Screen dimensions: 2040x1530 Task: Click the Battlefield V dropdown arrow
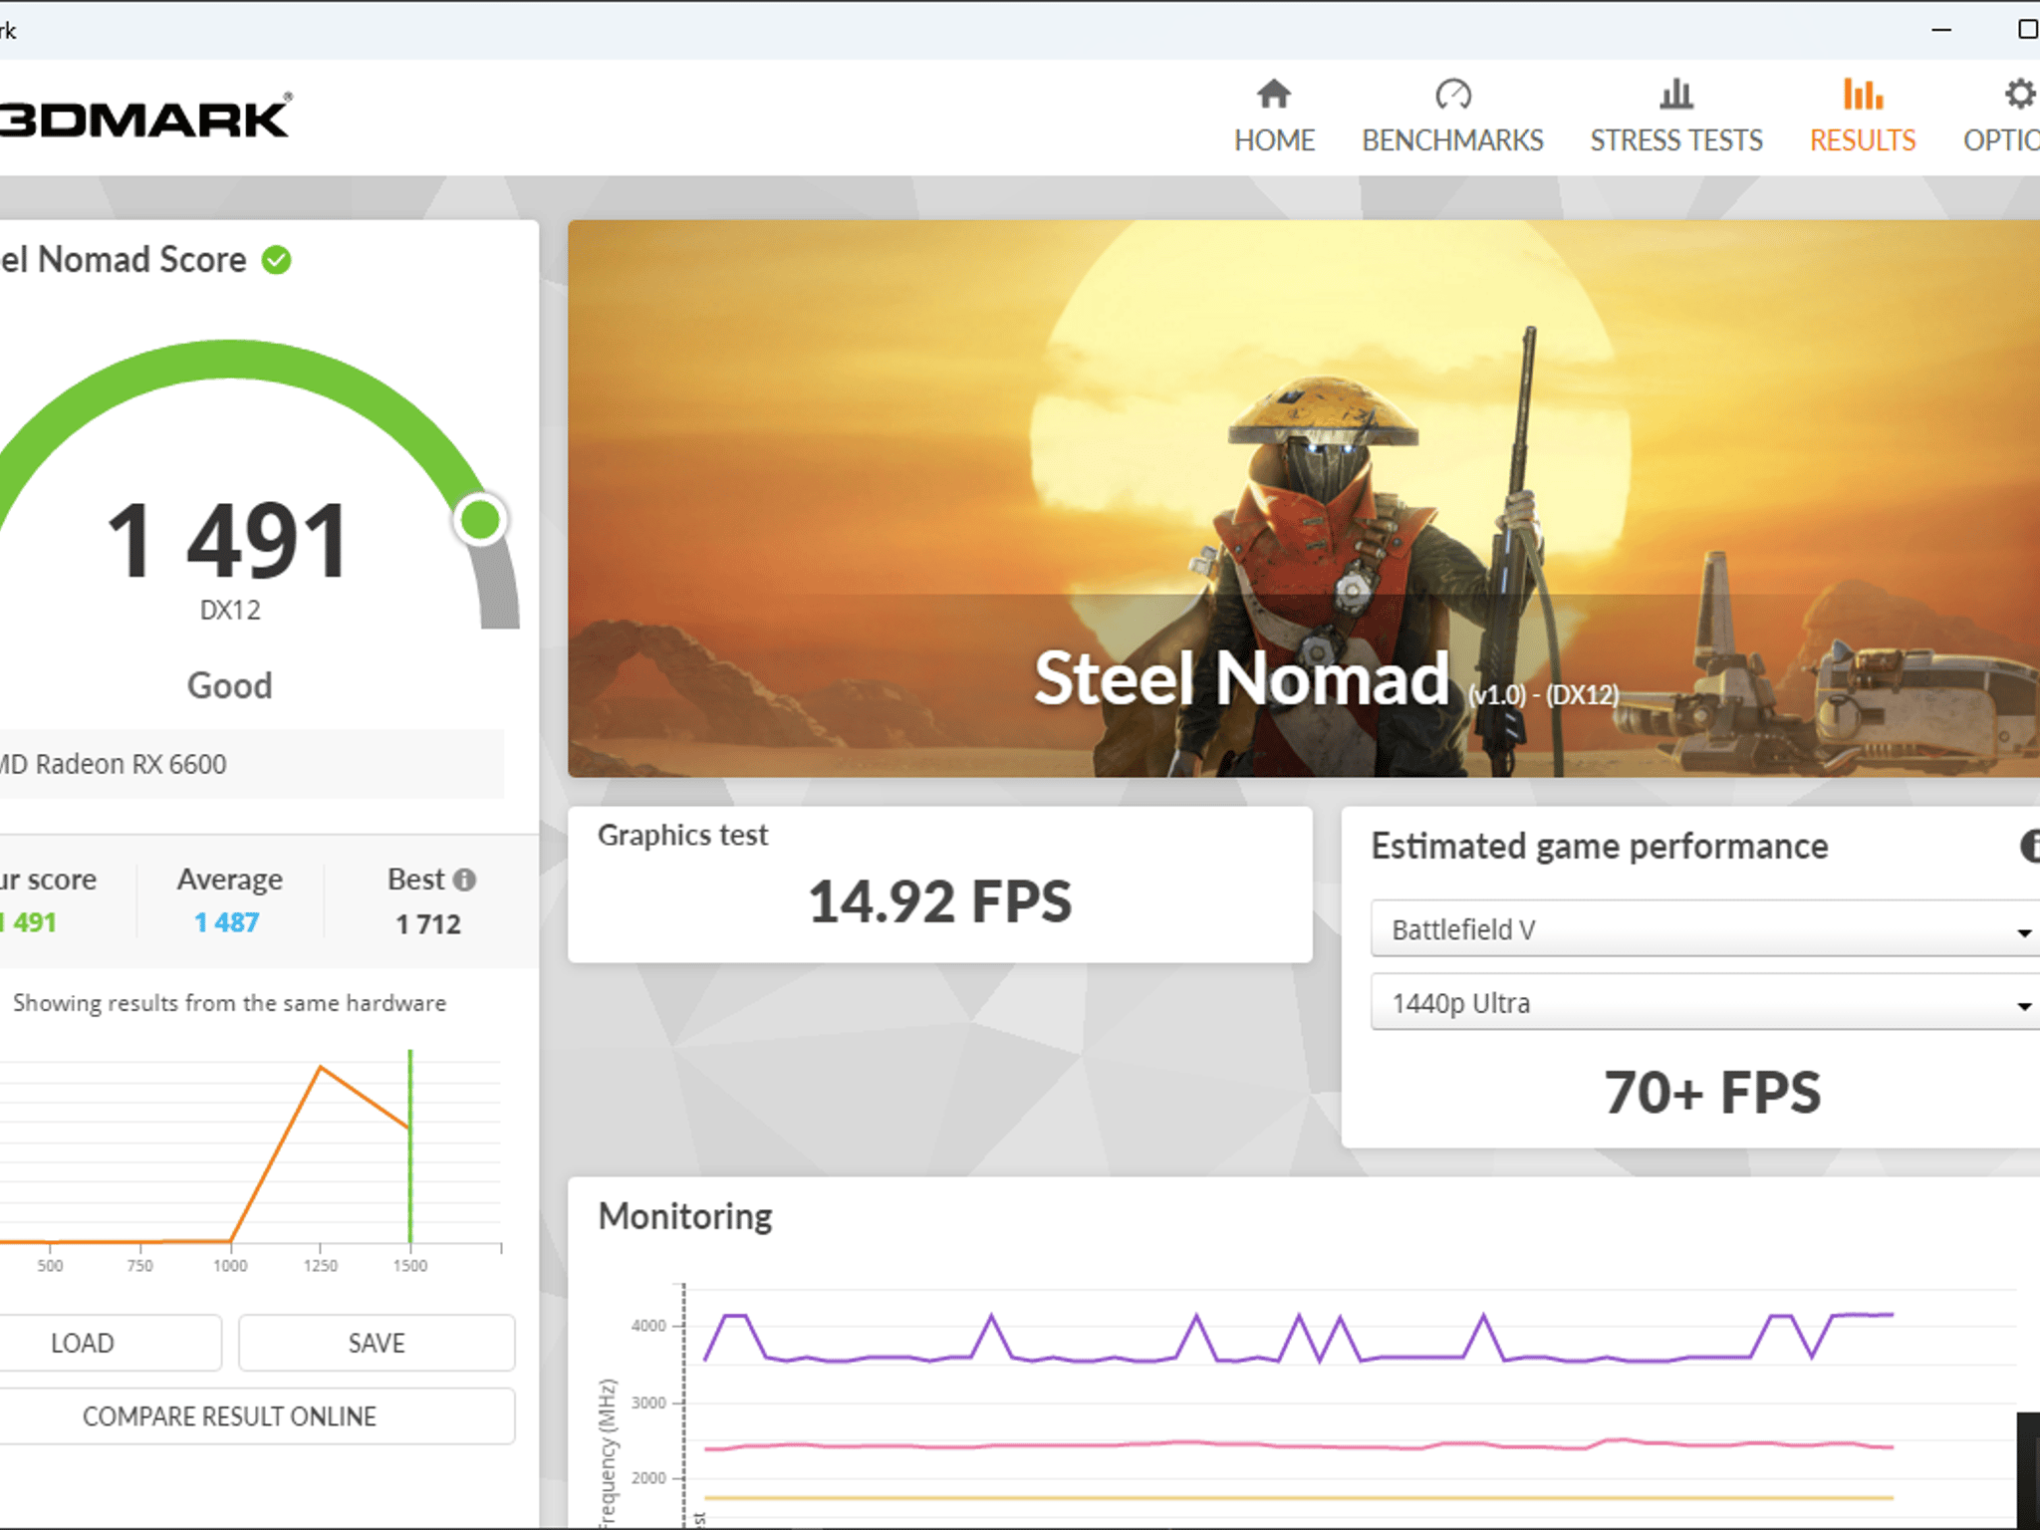point(2024,932)
